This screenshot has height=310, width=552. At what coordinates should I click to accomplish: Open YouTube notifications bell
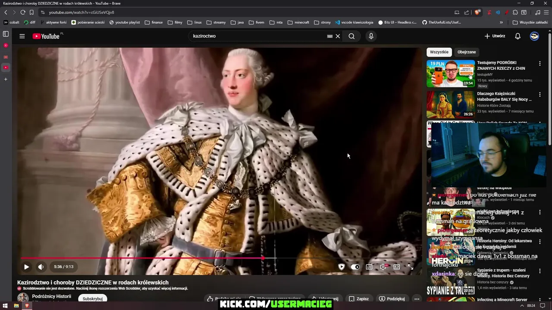pyautogui.click(x=517, y=36)
